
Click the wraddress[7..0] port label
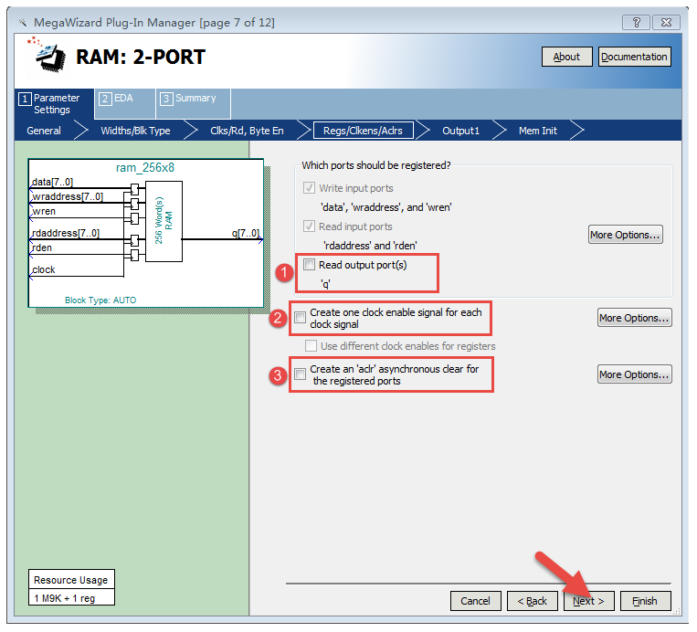(68, 196)
